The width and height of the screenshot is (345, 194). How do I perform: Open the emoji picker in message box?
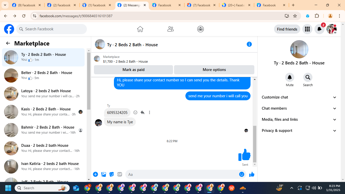click(x=242, y=174)
